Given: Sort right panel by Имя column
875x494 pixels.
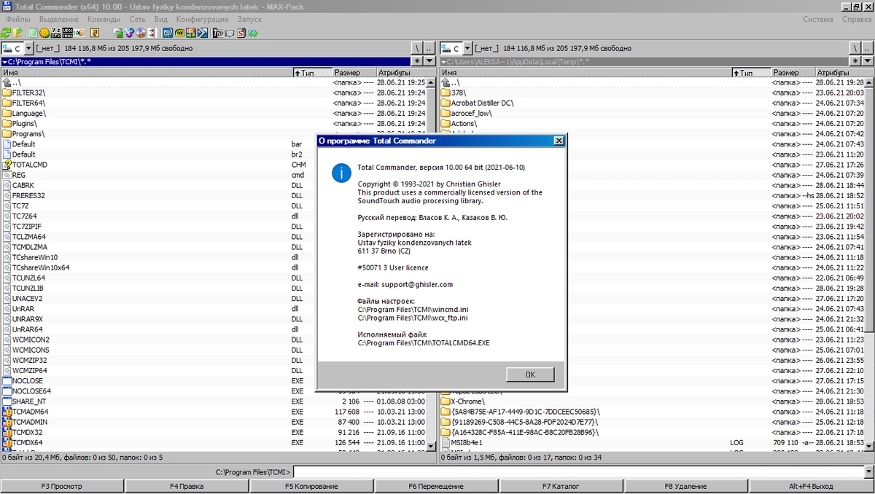Looking at the screenshot, I should (x=586, y=73).
